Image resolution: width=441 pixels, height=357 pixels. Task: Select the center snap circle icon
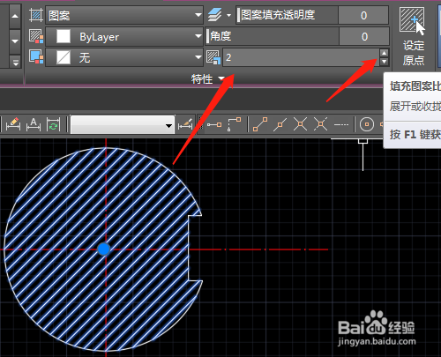point(367,124)
